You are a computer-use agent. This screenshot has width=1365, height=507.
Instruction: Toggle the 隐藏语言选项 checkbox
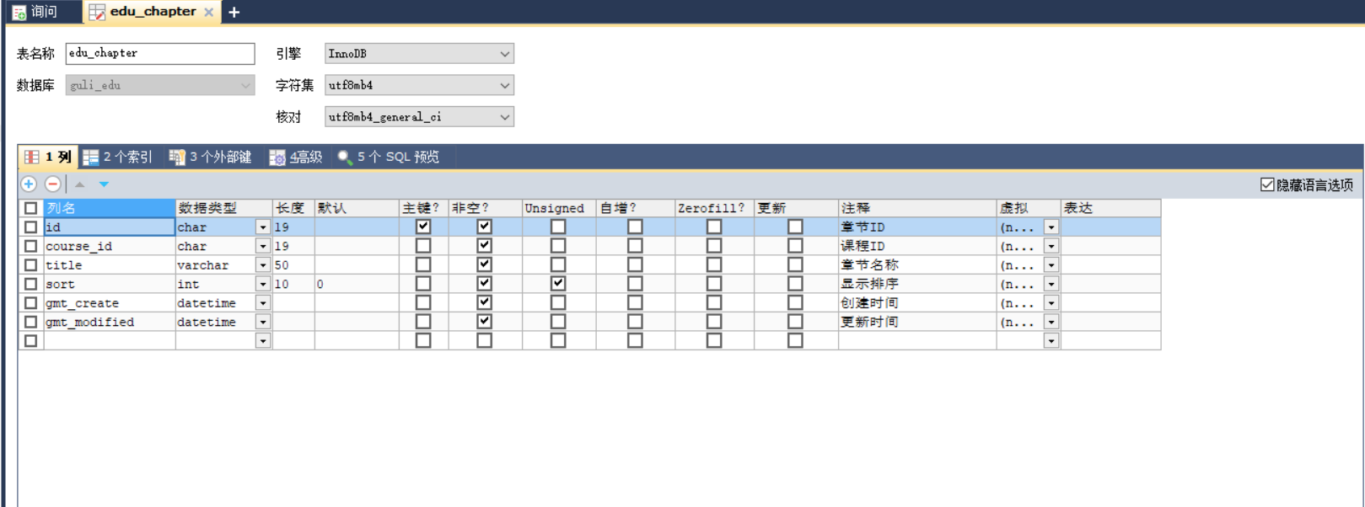[1267, 184]
